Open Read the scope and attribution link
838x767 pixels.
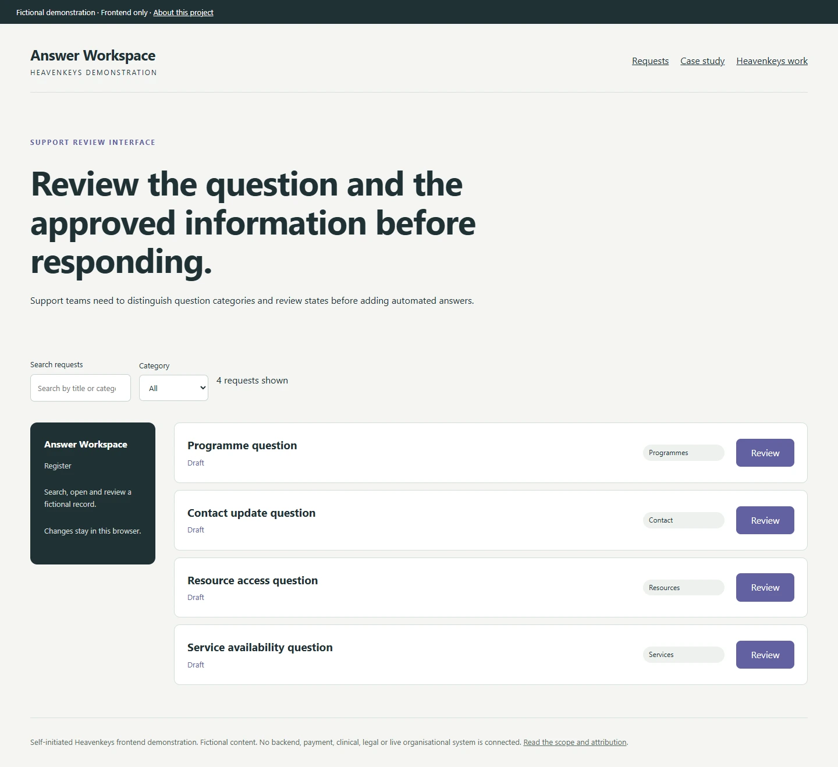point(575,743)
